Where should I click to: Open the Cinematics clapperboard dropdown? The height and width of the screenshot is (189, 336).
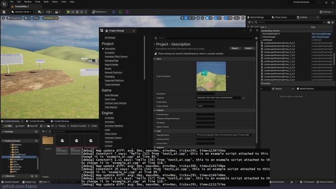click(57, 12)
